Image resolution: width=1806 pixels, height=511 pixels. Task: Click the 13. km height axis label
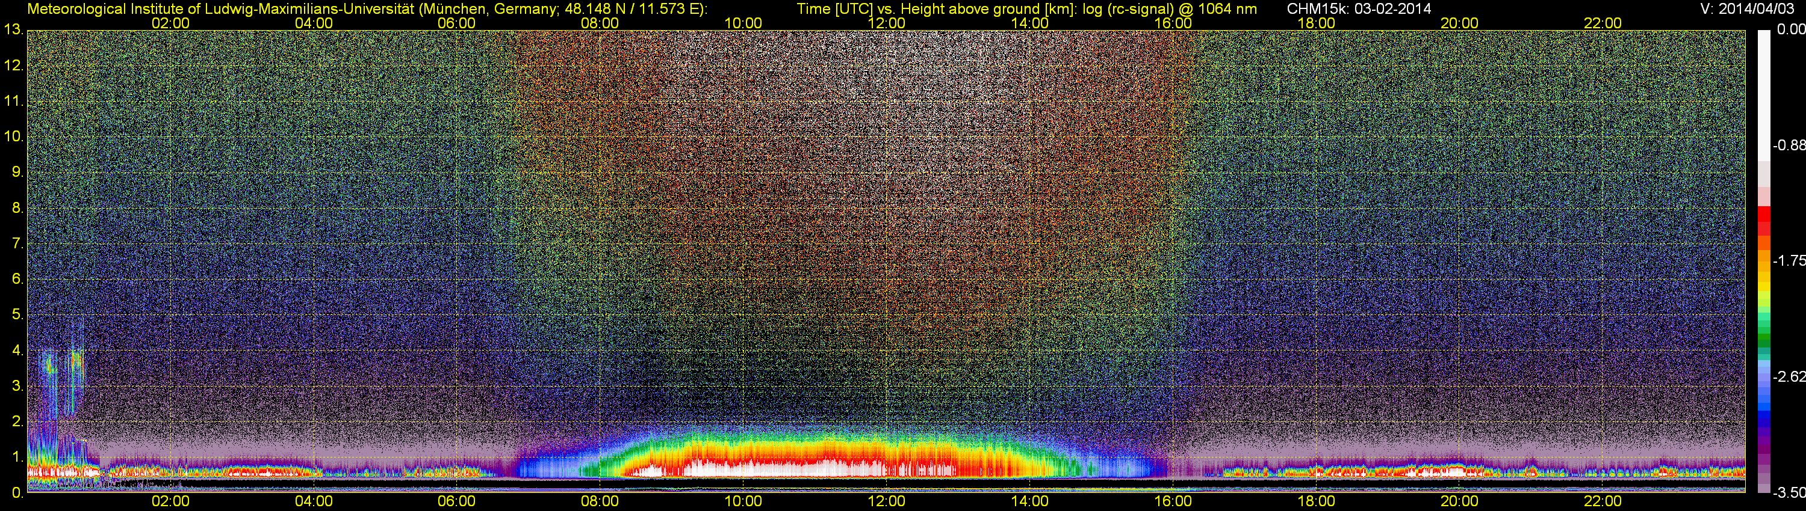(x=14, y=30)
